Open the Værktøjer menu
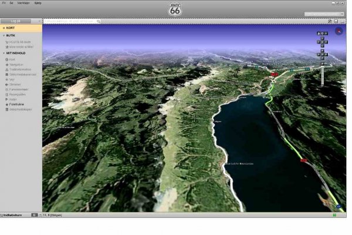Viewport: 352px width, 235px height. (x=23, y=2)
